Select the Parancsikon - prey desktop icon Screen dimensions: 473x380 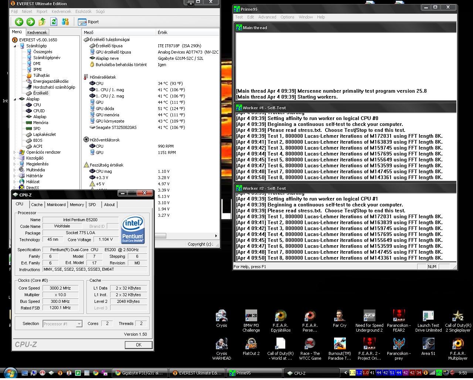pos(399,349)
